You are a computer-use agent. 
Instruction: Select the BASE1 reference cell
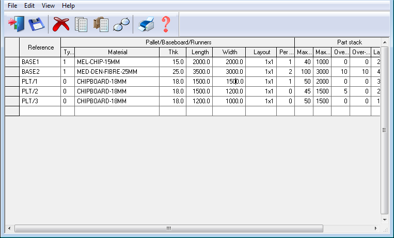40,62
